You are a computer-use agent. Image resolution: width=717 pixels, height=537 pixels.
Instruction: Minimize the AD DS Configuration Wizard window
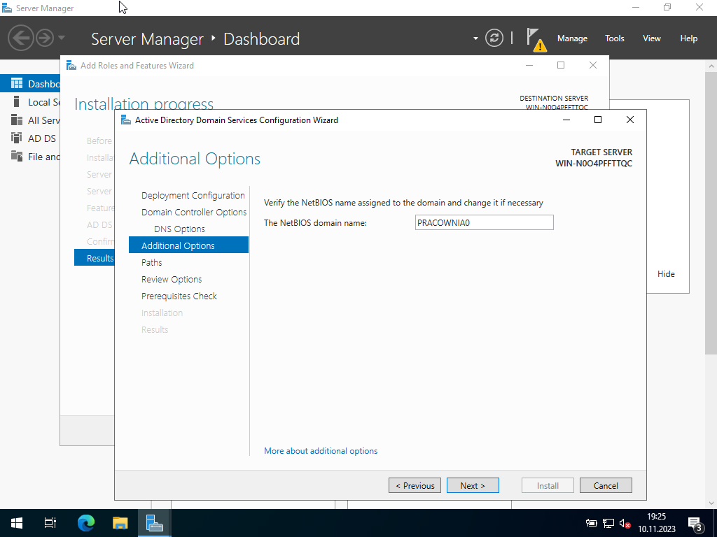click(x=566, y=120)
